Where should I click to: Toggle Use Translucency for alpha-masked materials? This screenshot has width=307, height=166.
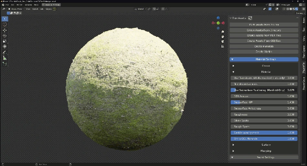pyautogui.click(x=263, y=78)
